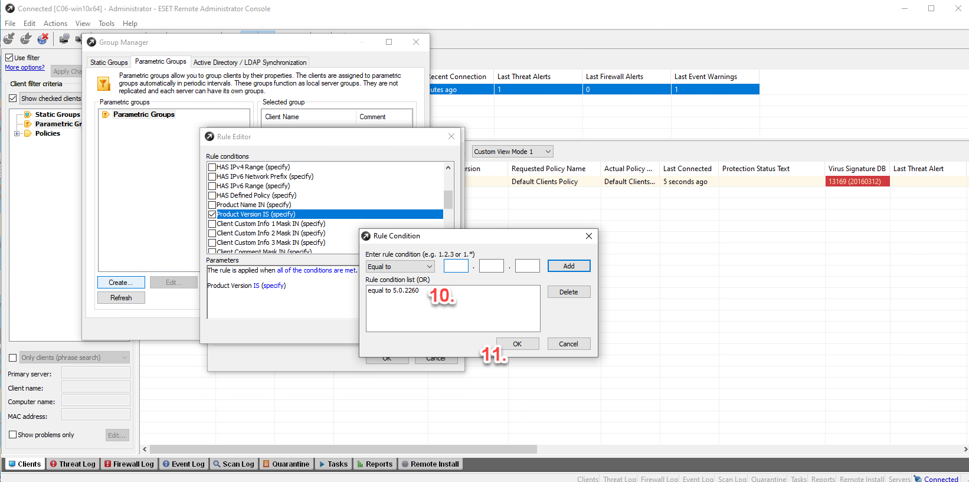Screen dimensions: 969x482
Task: Toggle the Show checked clients checkbox
Action: [x=12, y=99]
